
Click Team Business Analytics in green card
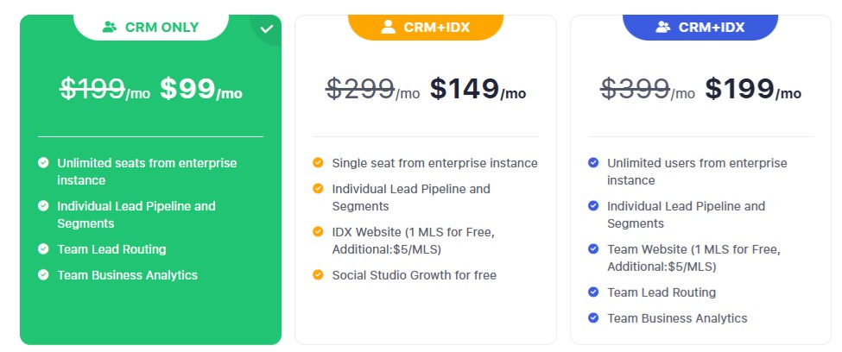(x=127, y=275)
